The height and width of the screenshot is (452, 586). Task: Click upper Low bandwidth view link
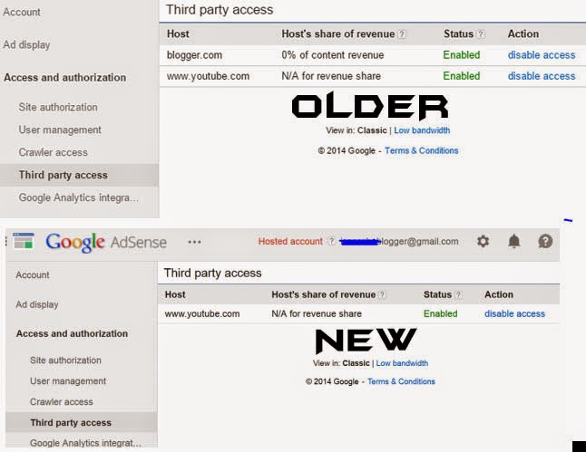(x=422, y=130)
